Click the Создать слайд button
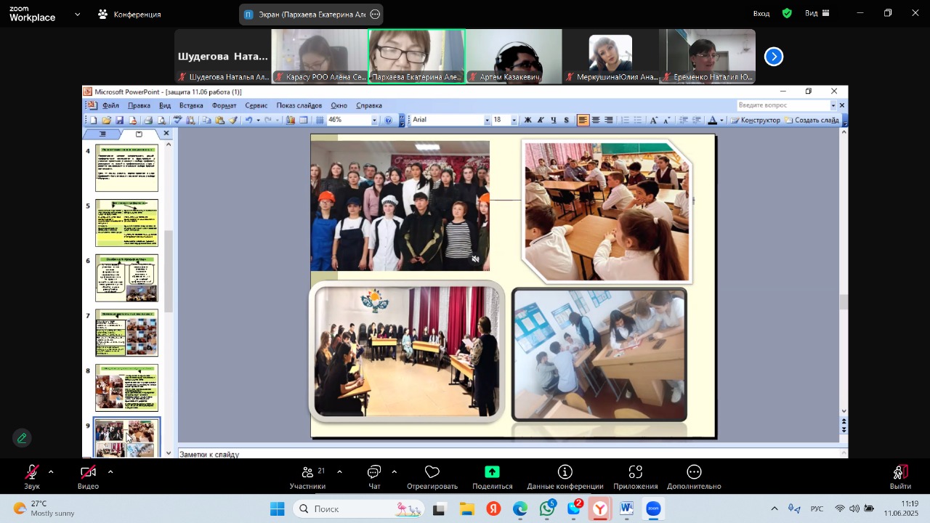The width and height of the screenshot is (930, 523). tap(812, 121)
